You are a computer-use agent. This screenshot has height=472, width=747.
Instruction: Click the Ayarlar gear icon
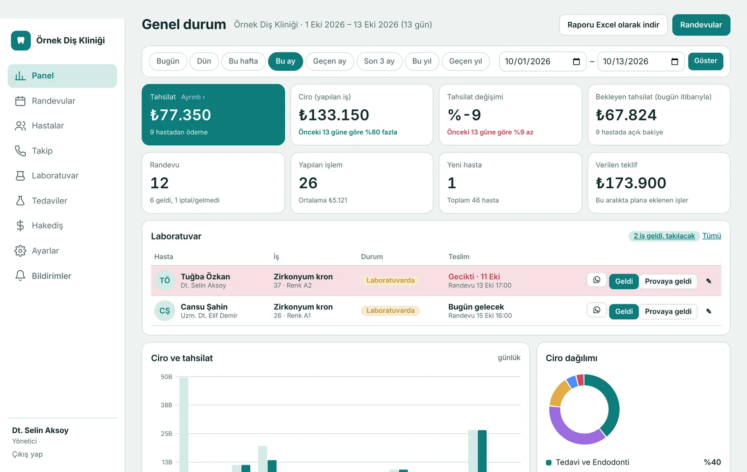point(20,251)
